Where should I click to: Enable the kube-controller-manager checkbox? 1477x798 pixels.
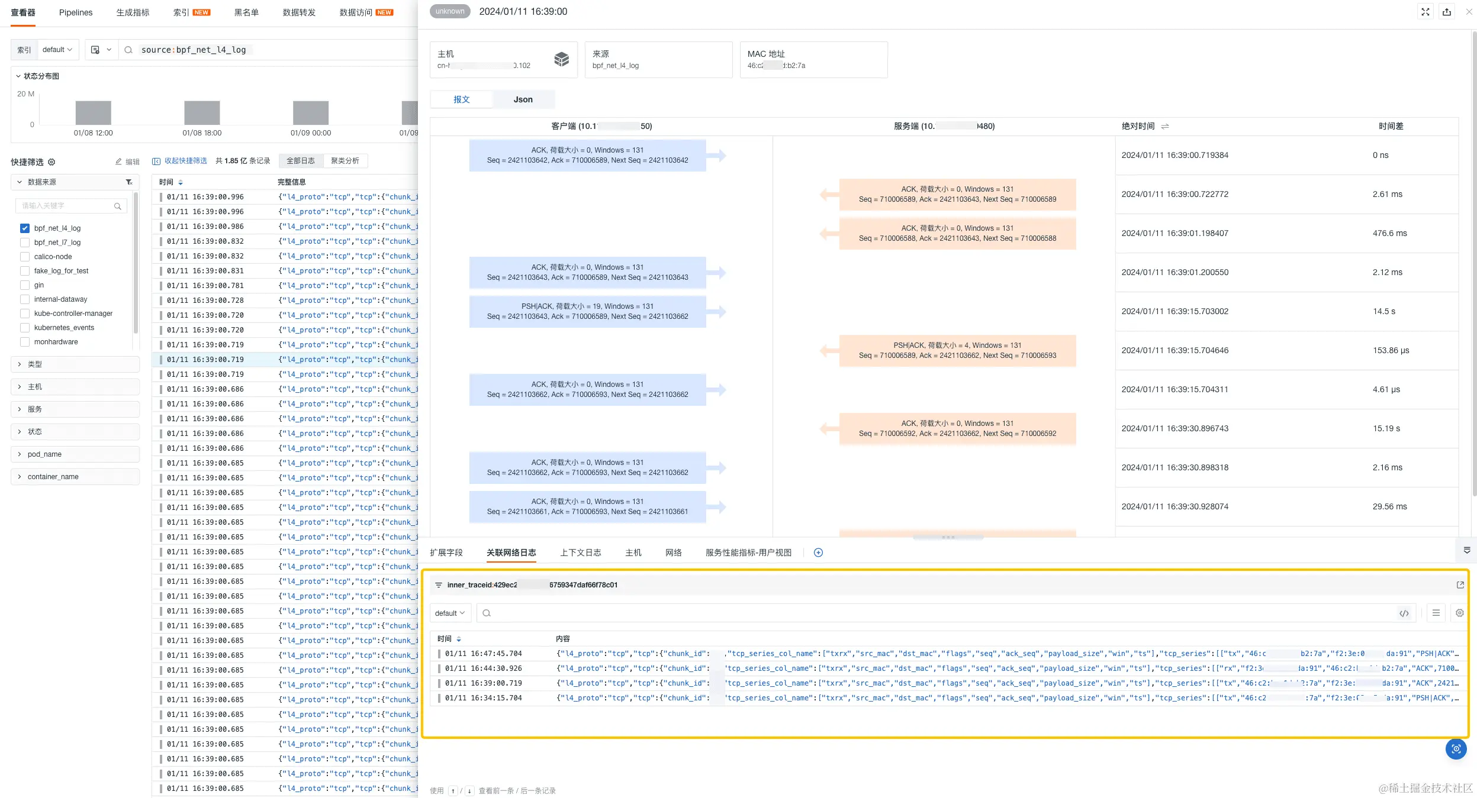[25, 314]
